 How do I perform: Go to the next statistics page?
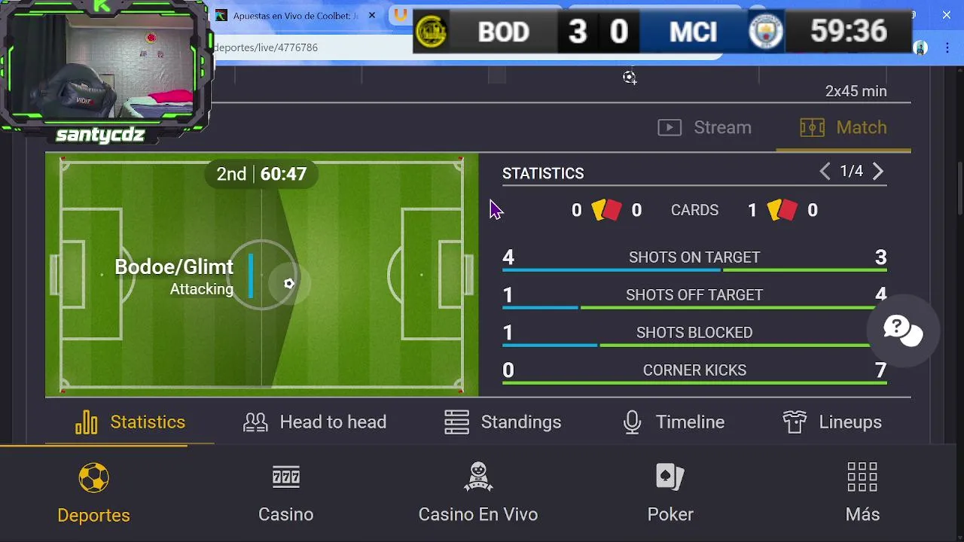coord(878,172)
